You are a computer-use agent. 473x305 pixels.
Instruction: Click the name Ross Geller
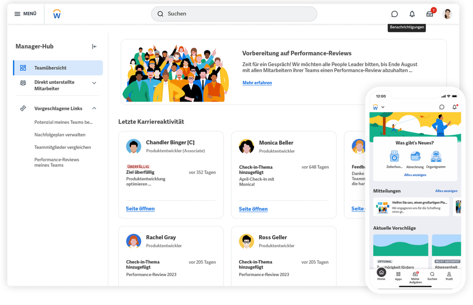tap(273, 237)
